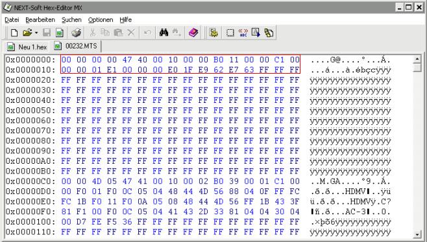Viewport: 427px width, 242px height.
Task: Click hex byte 39 in row 0x00000C0
Action: pos(234,181)
